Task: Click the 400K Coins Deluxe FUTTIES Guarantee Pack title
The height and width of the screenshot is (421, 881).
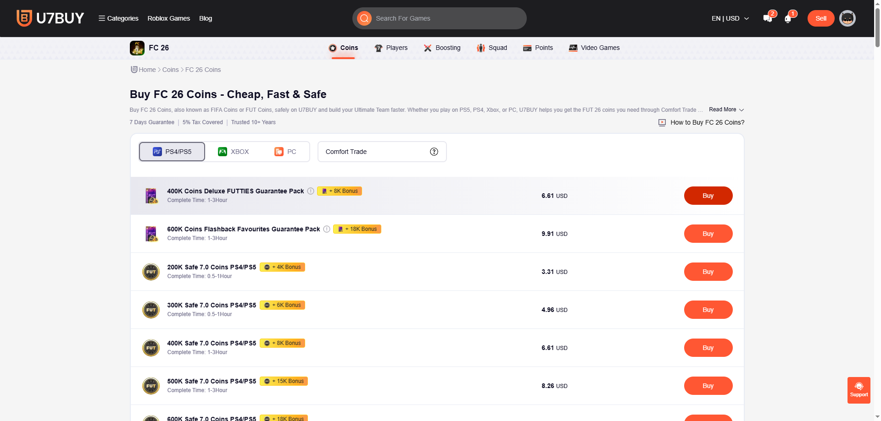Action: (x=235, y=191)
